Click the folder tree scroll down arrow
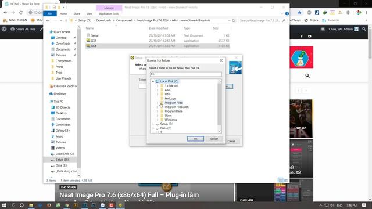 220,131
